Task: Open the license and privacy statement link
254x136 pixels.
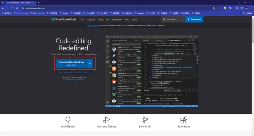Action: point(74,80)
